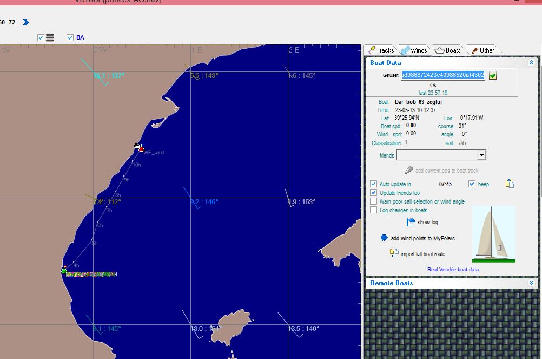
Task: Click the latitude value 39°25.94'N
Action: pyautogui.click(x=407, y=118)
